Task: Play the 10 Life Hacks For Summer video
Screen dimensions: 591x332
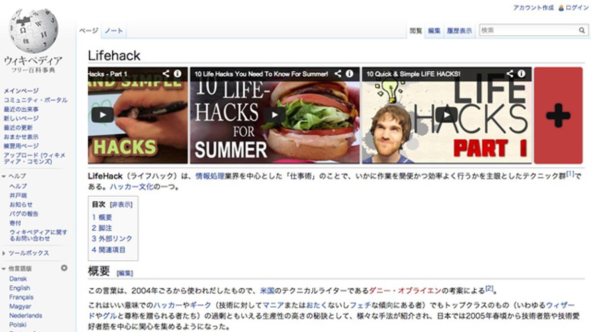Action: (274, 115)
